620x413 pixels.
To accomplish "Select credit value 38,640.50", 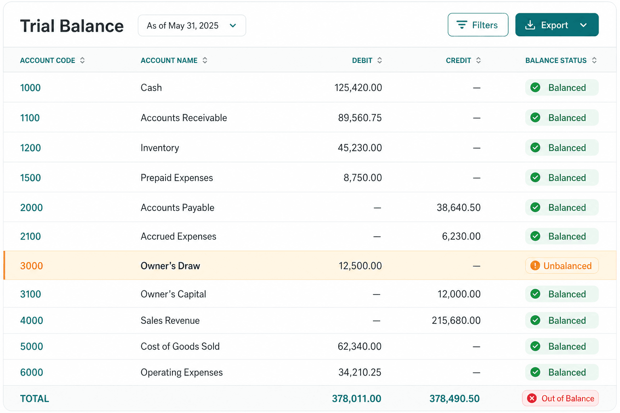I will 459,207.
